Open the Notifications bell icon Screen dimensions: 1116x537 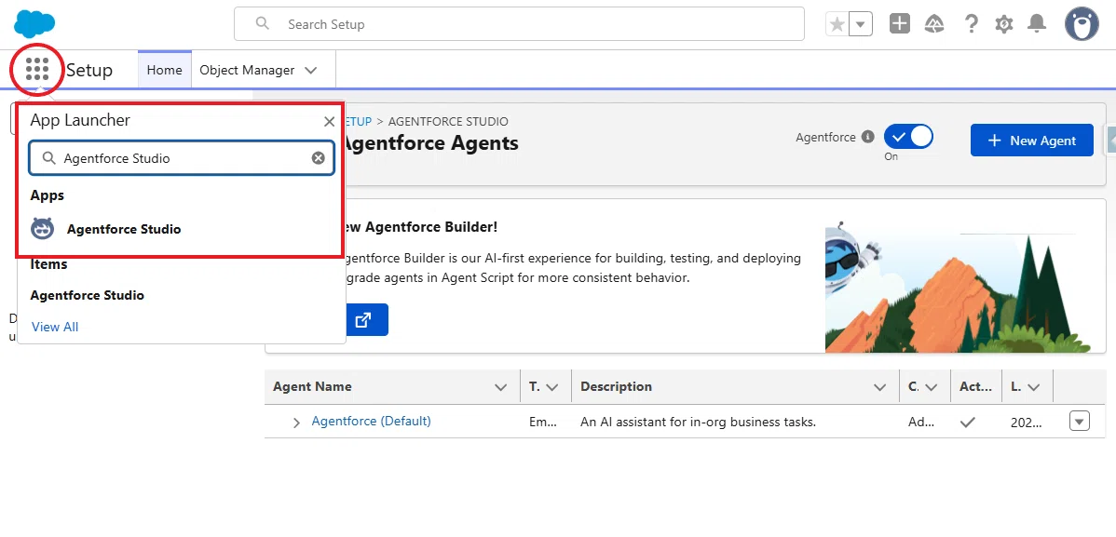(1037, 24)
